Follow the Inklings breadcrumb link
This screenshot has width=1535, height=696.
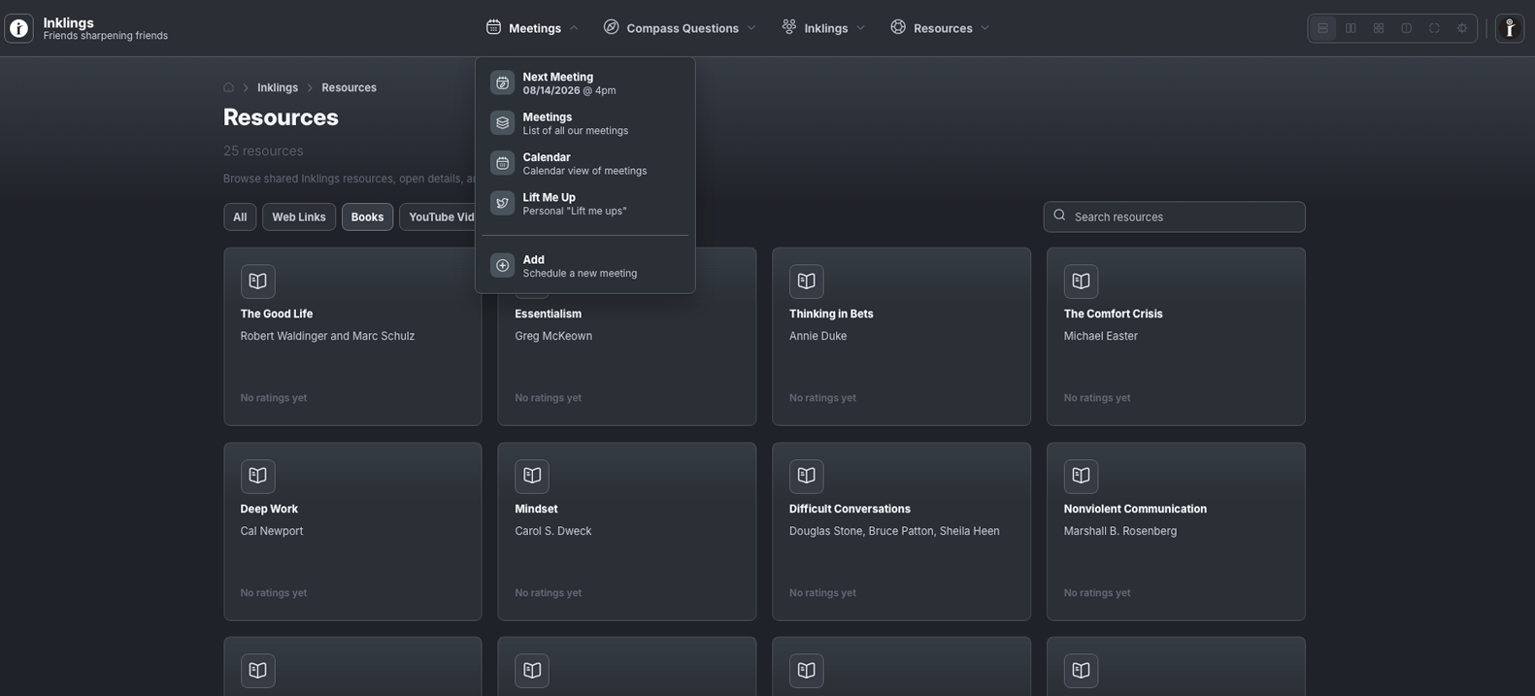[278, 87]
